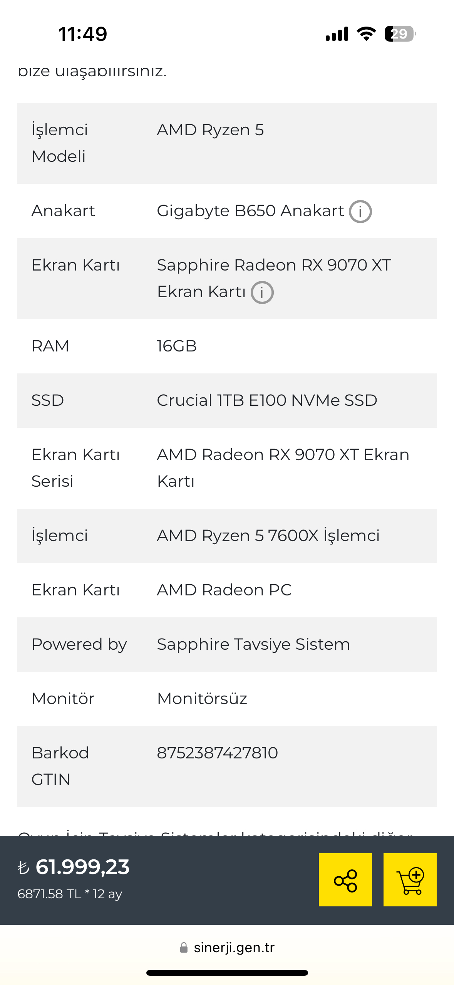Tap the Monitörsüz monitor value
This screenshot has height=985, width=454.
[x=202, y=699]
